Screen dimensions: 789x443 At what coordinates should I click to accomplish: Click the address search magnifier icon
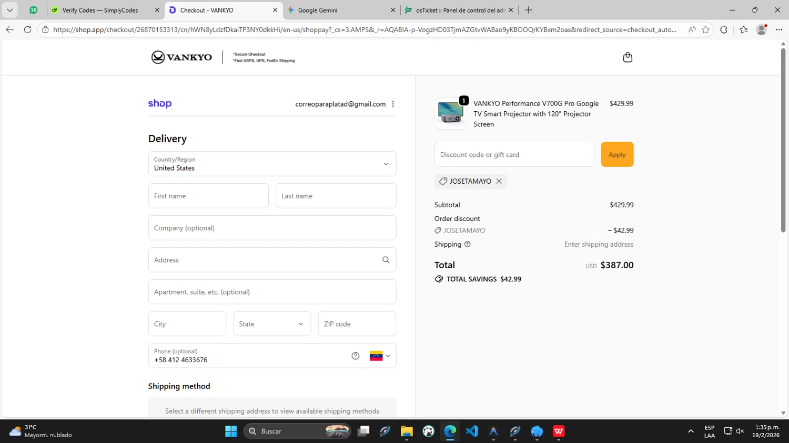pos(386,260)
